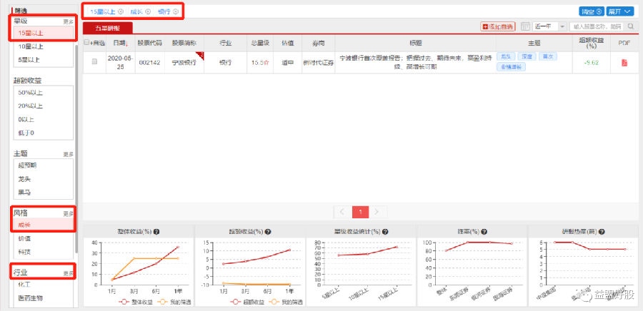Viewport: 643px width, 311px height.
Task: Switch to the 五星研报 tab
Action: pyautogui.click(x=108, y=28)
